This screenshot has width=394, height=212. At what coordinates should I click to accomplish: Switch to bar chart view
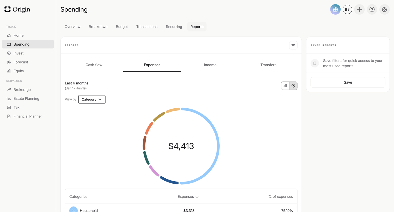click(285, 86)
